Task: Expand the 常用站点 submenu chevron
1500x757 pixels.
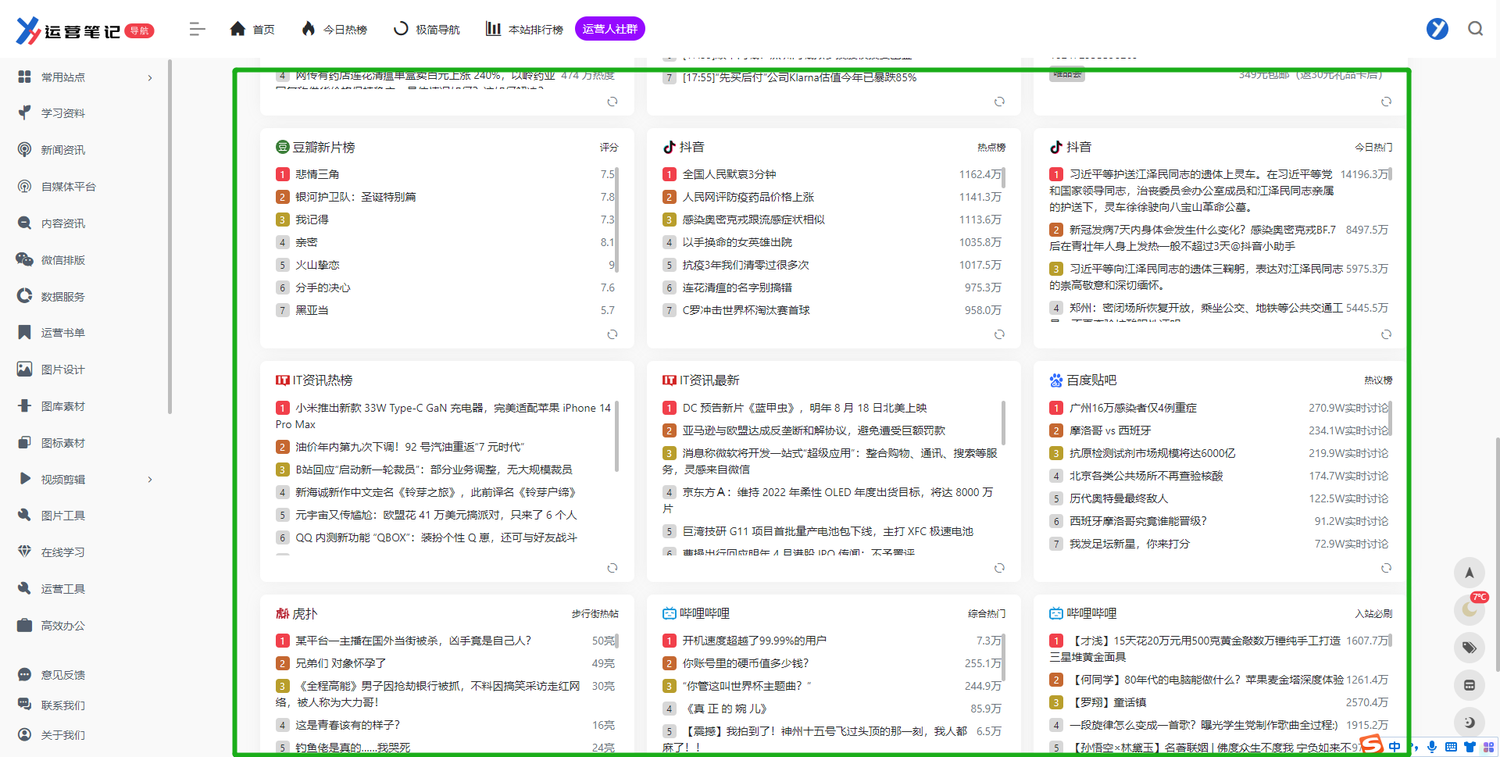Action: [150, 77]
